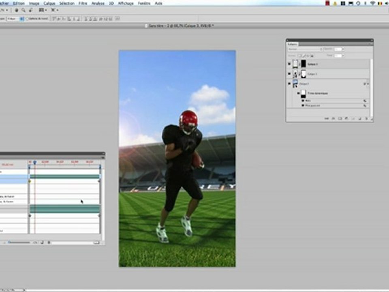The width and height of the screenshot is (389, 292).
Task: Click the add layer mask icon
Action: pyautogui.click(x=340, y=119)
